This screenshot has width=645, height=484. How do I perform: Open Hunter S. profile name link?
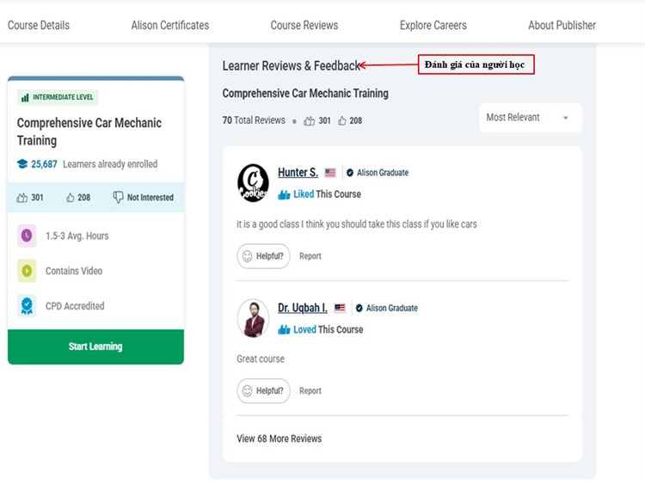coord(298,173)
